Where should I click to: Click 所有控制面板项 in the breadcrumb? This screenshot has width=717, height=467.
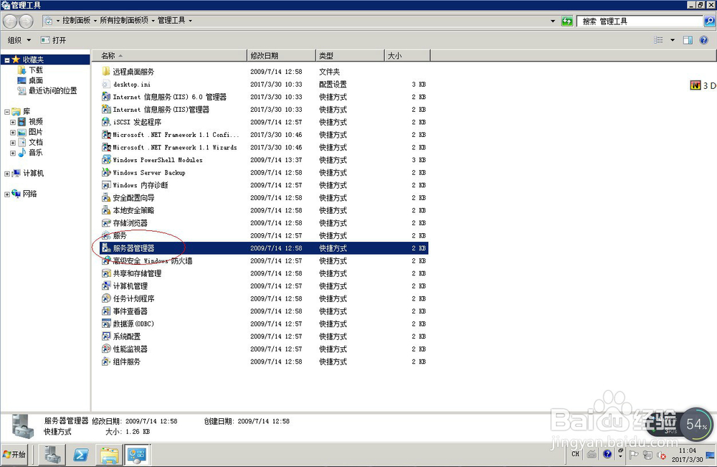(124, 20)
